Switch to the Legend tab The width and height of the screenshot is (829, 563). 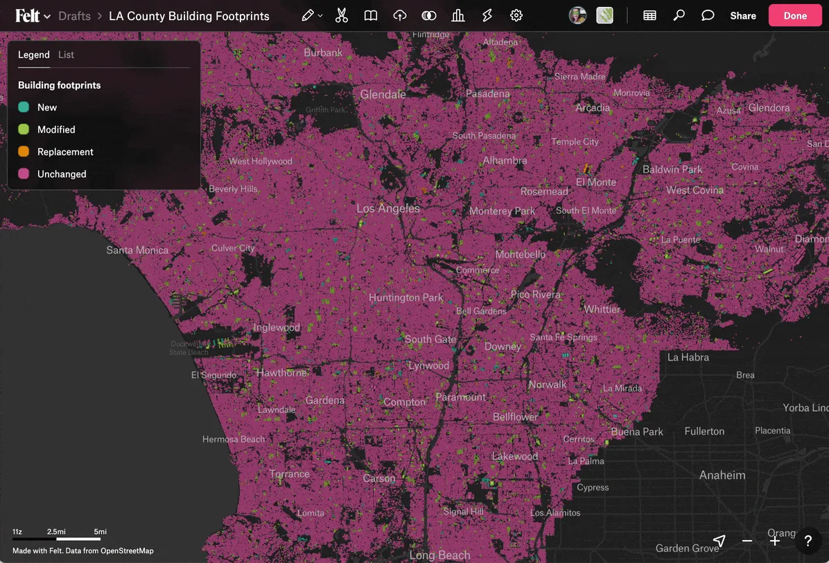pos(34,55)
